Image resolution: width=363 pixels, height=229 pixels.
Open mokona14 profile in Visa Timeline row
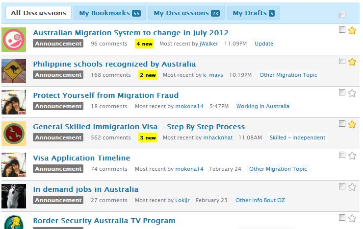click(x=189, y=169)
